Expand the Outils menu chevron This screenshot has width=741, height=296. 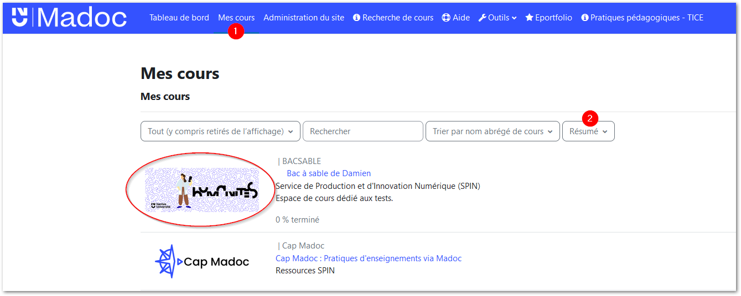(x=514, y=18)
